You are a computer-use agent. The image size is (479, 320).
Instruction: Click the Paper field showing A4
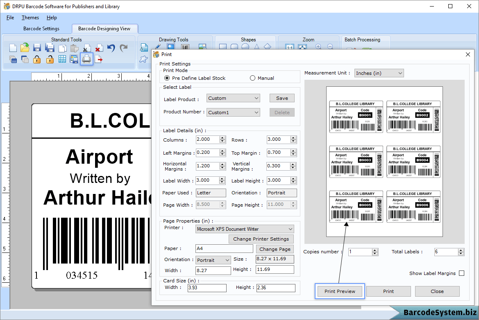(224, 249)
